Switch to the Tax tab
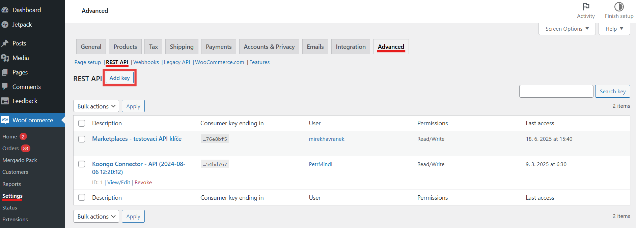 point(154,47)
